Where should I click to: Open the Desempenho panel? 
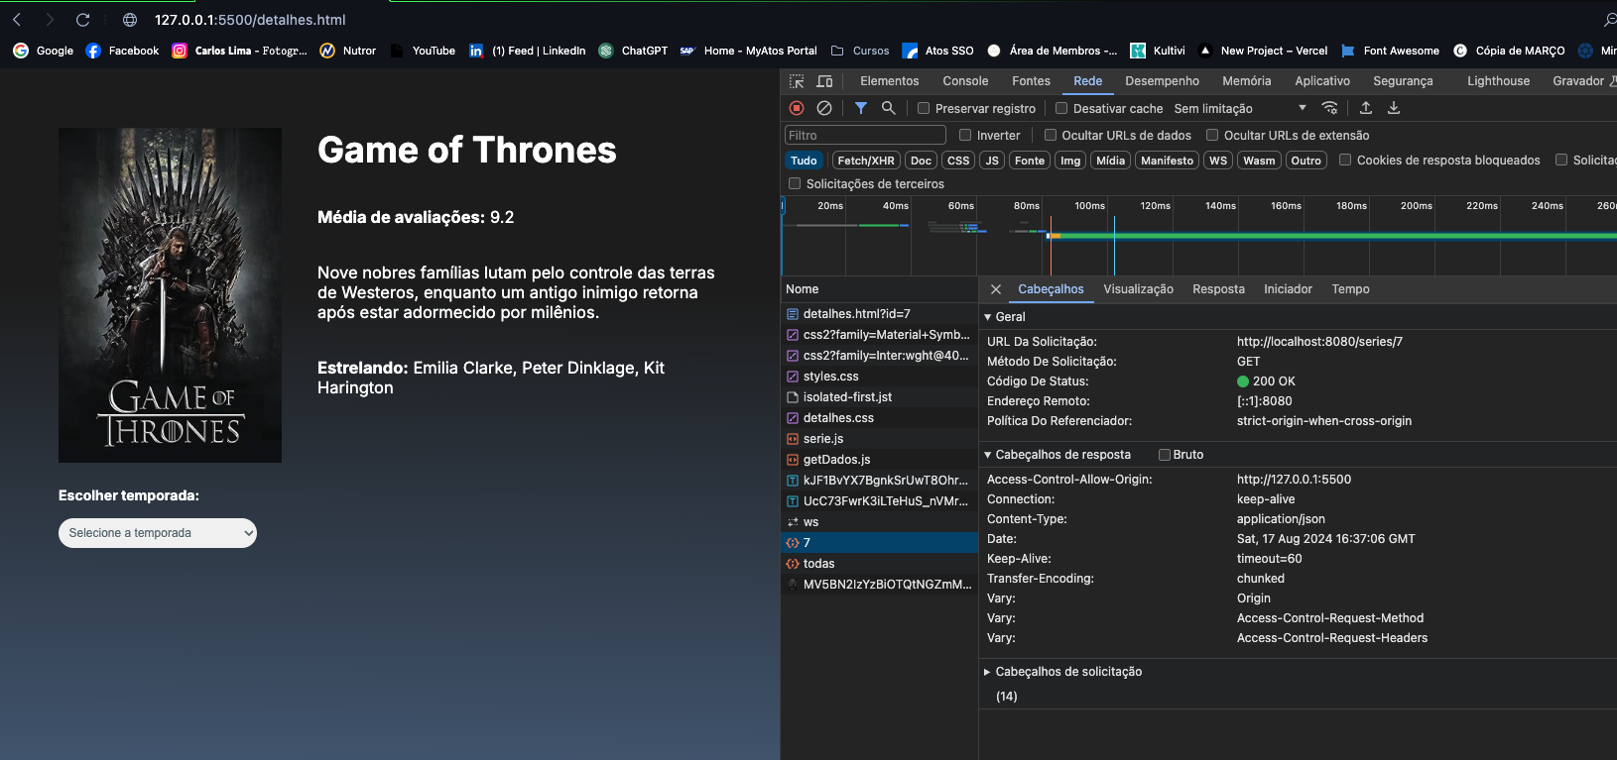(1162, 81)
